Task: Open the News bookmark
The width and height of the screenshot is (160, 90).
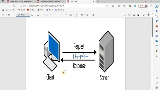Action: [x=49, y=10]
